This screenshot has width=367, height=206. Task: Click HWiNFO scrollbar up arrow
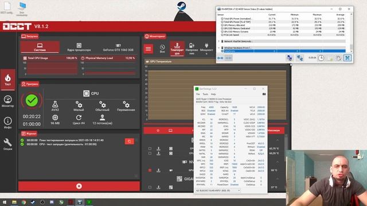(x=351, y=15)
